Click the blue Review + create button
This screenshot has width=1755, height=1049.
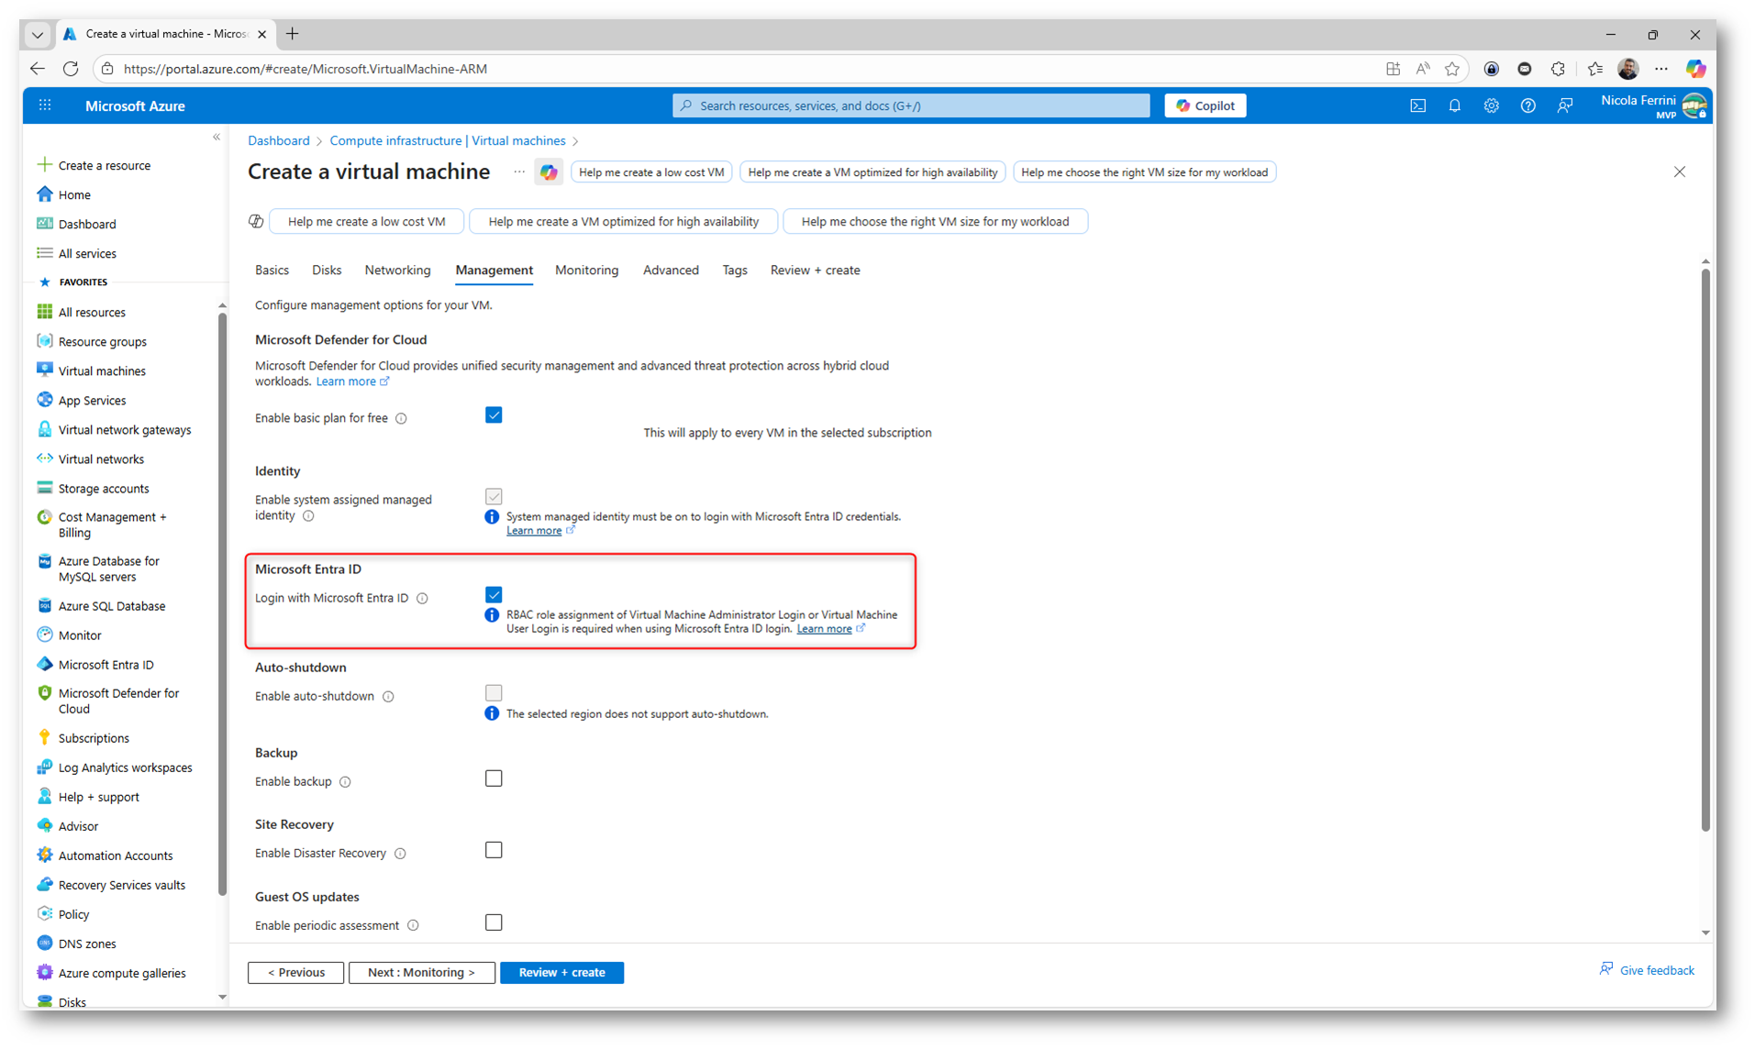click(x=561, y=973)
